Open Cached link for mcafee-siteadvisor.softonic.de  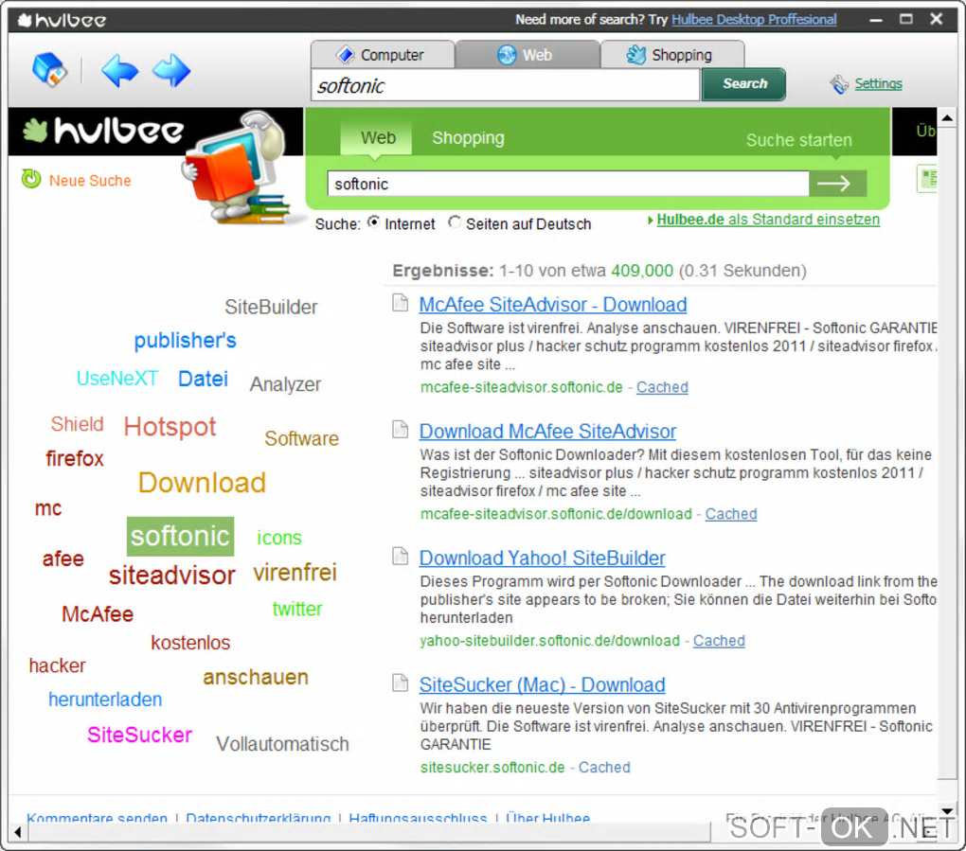click(662, 387)
